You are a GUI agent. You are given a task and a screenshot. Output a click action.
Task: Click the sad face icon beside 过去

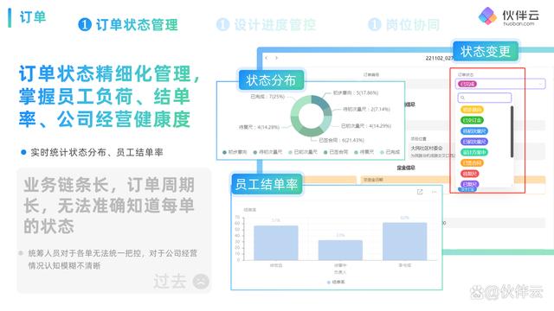(x=201, y=282)
